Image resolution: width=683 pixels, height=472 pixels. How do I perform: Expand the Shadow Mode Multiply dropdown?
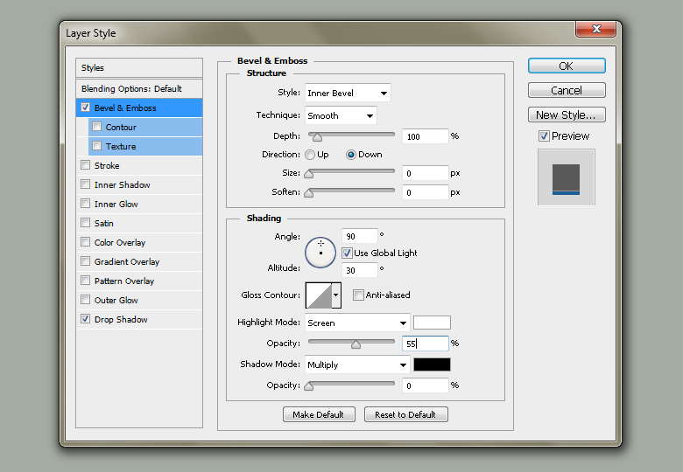[x=357, y=364]
